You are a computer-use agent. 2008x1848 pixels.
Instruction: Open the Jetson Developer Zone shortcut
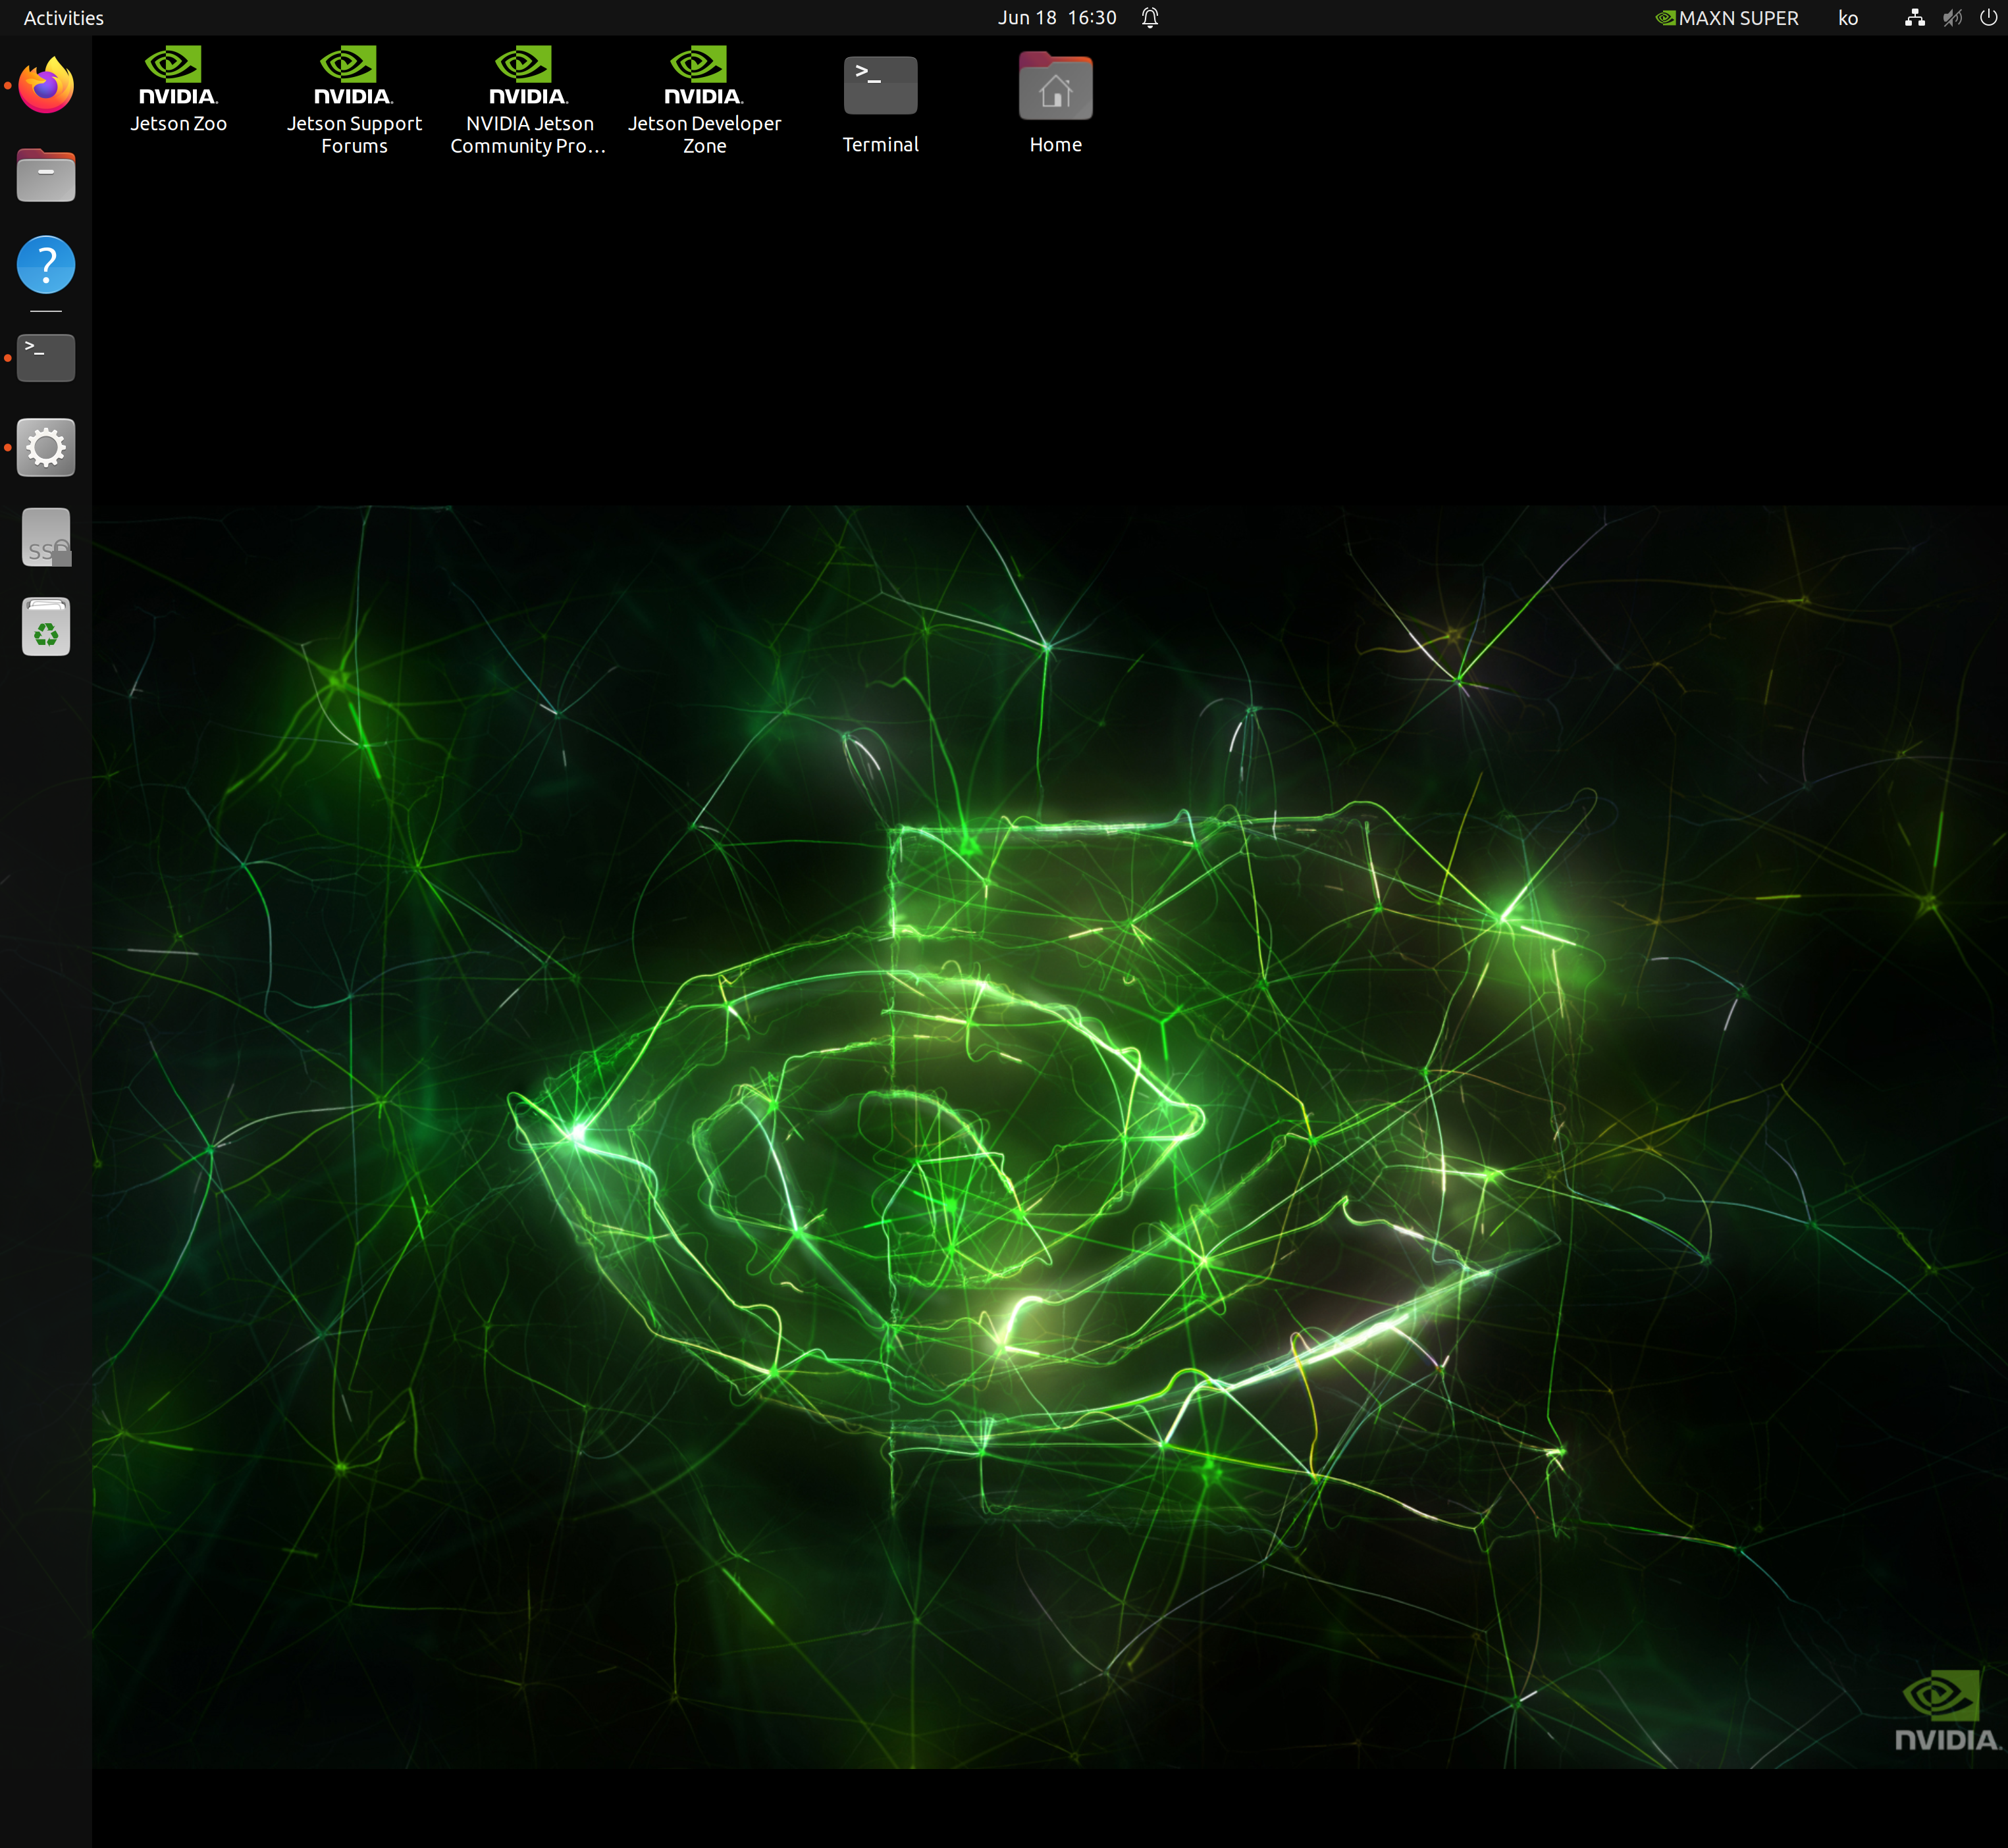click(x=704, y=101)
